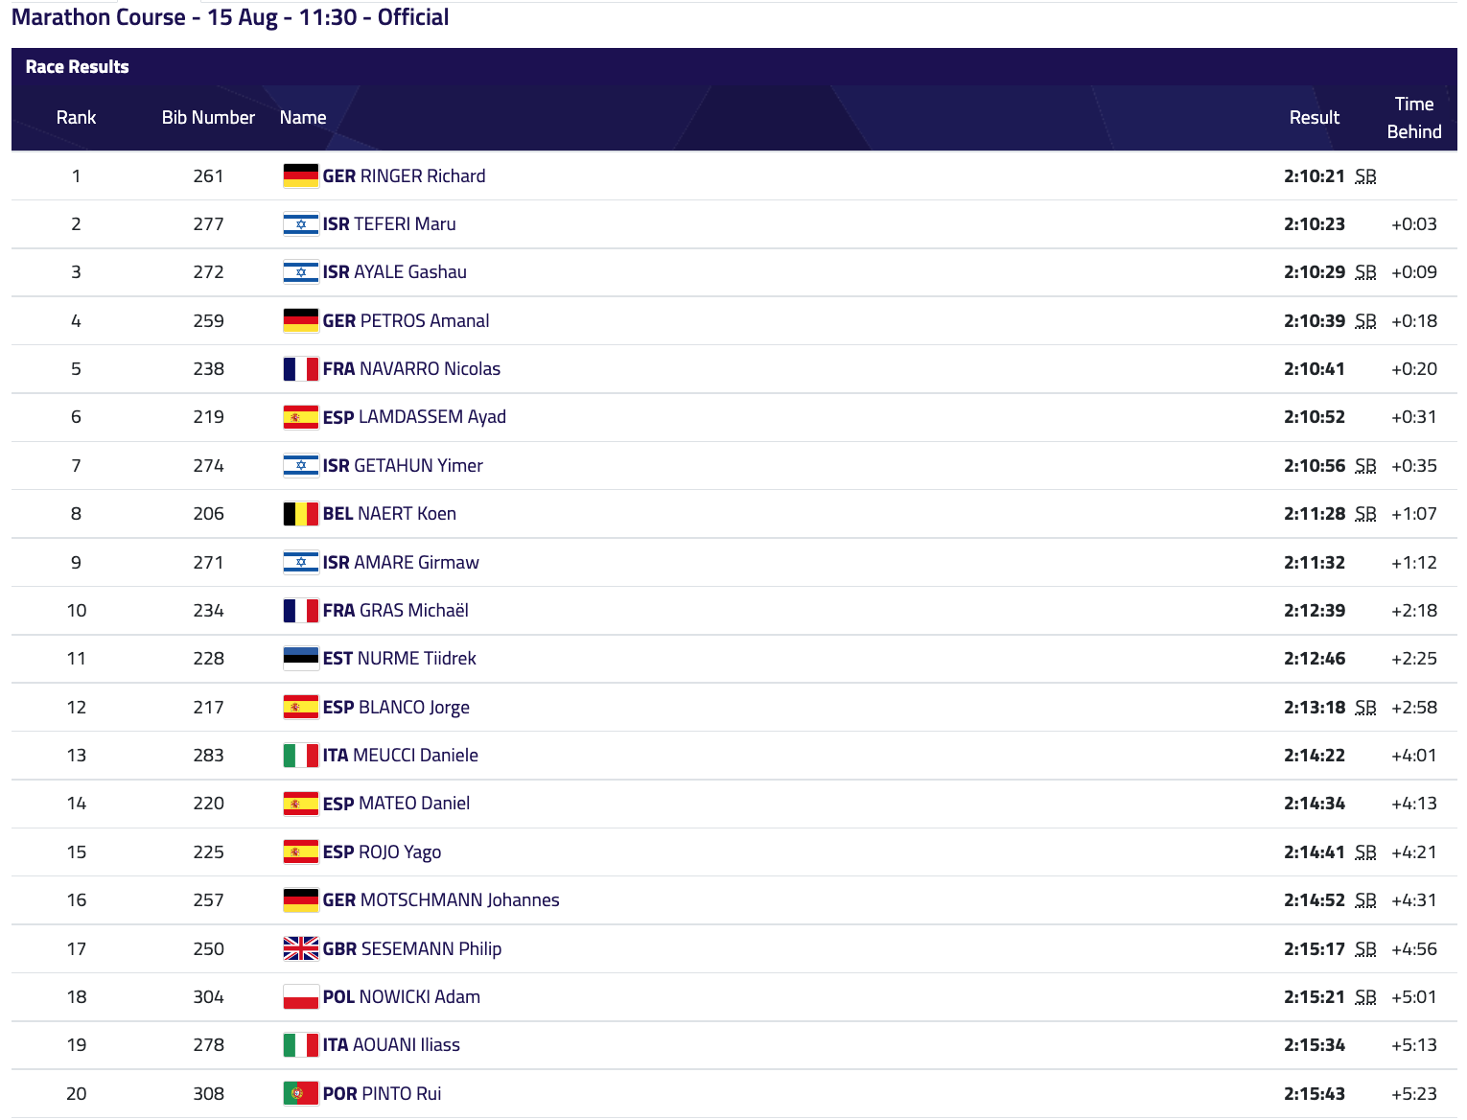Click the Portuguese flag next to PINTO Rui

pos(300,1094)
